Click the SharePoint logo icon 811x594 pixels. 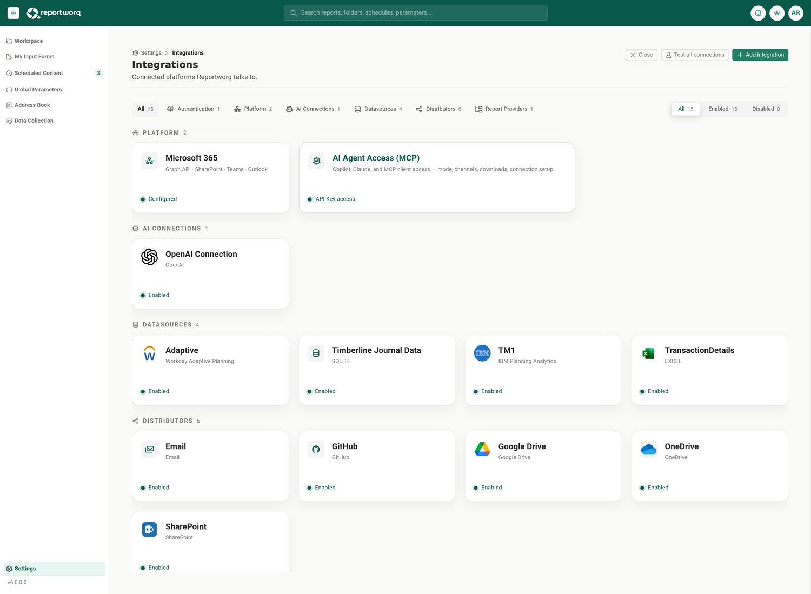point(149,529)
